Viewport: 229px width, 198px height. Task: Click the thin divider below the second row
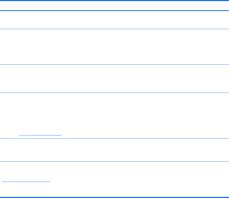114,65
